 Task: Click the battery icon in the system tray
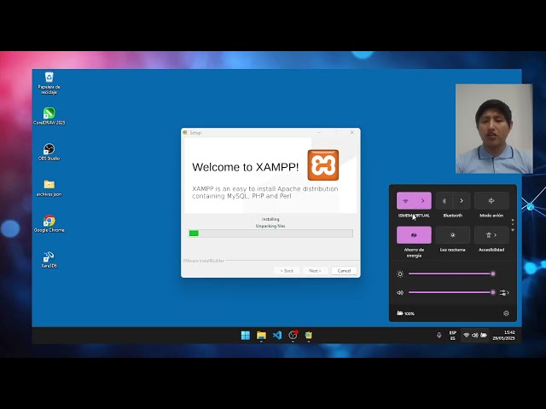[x=484, y=335]
